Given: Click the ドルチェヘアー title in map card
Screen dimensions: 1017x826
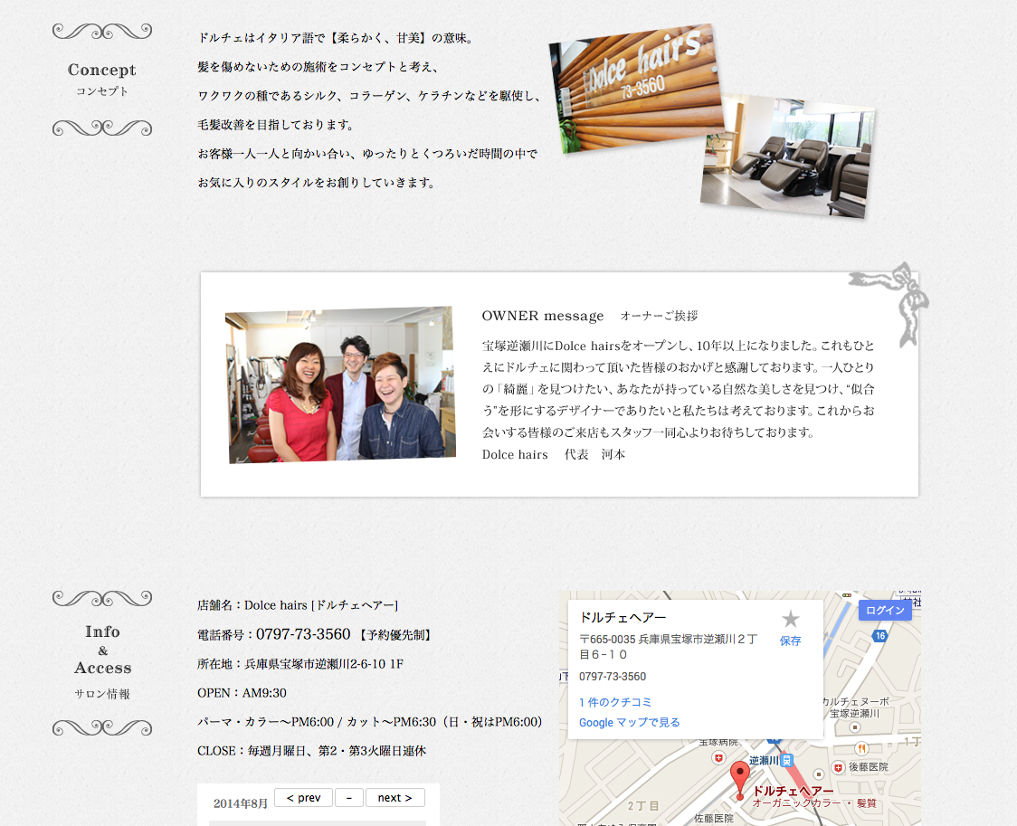Looking at the screenshot, I should (623, 617).
